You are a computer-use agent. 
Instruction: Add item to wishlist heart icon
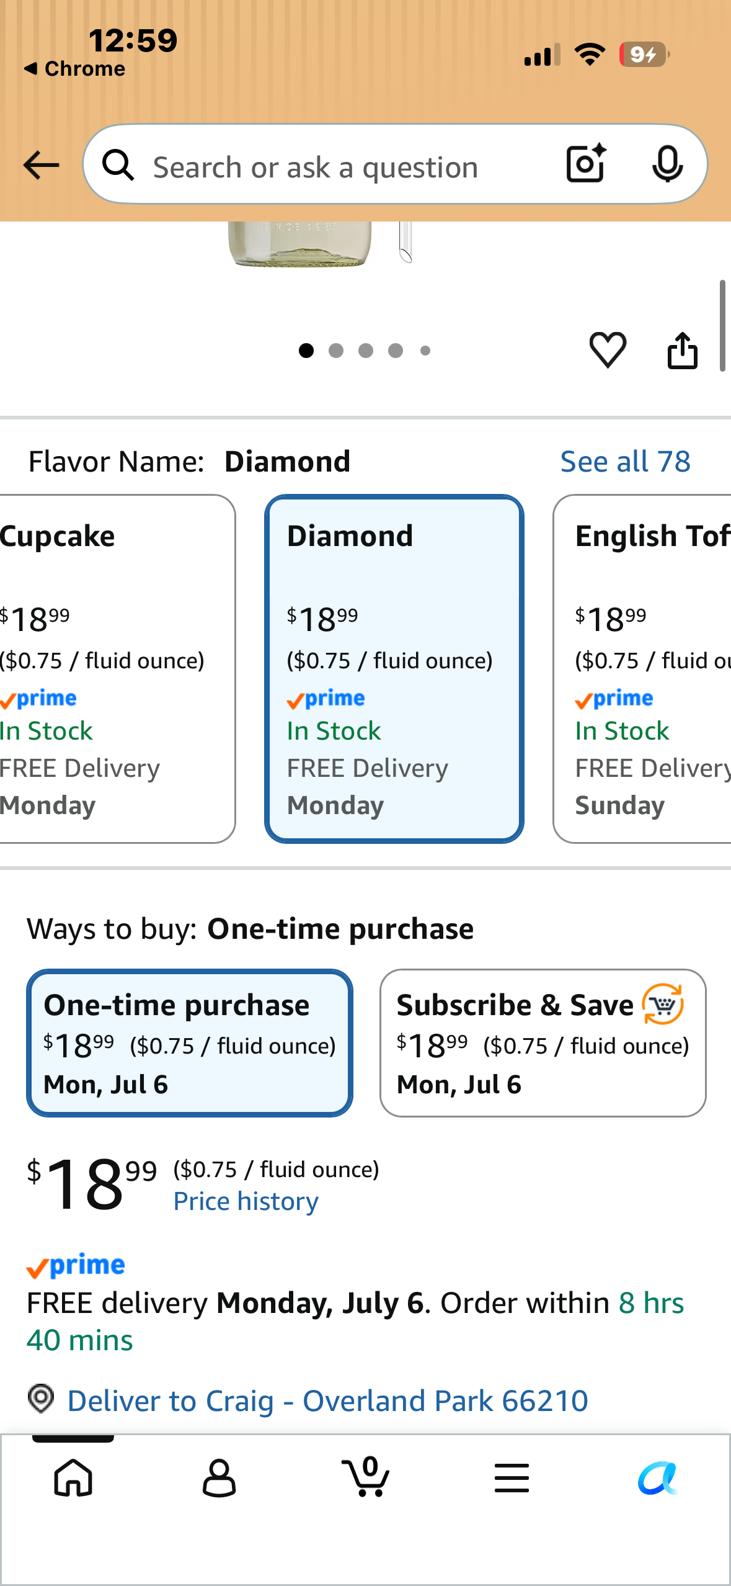tap(608, 350)
